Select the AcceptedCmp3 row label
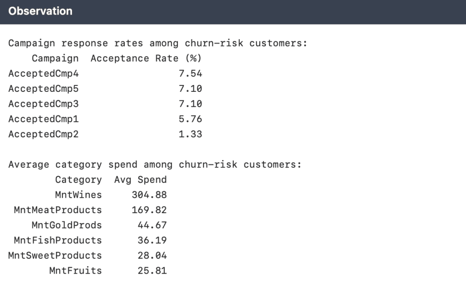 43,104
